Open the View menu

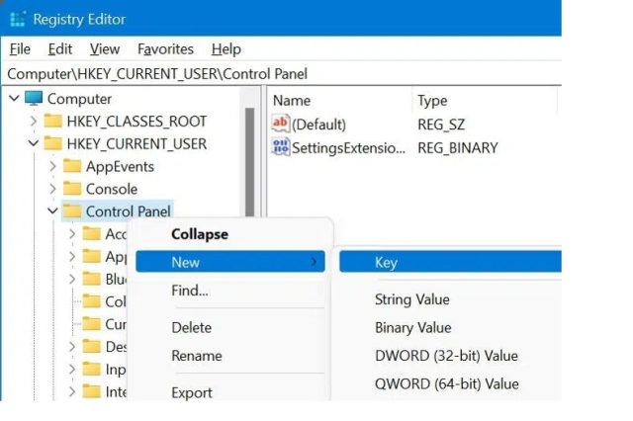pyautogui.click(x=105, y=49)
